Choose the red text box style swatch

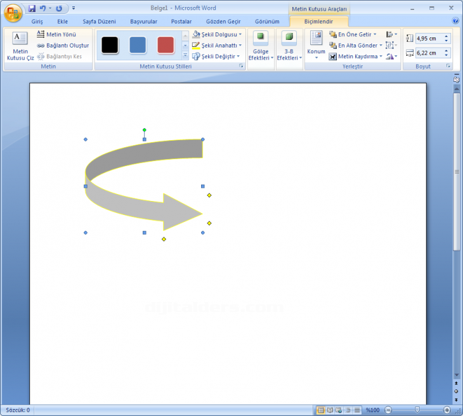[x=166, y=45]
